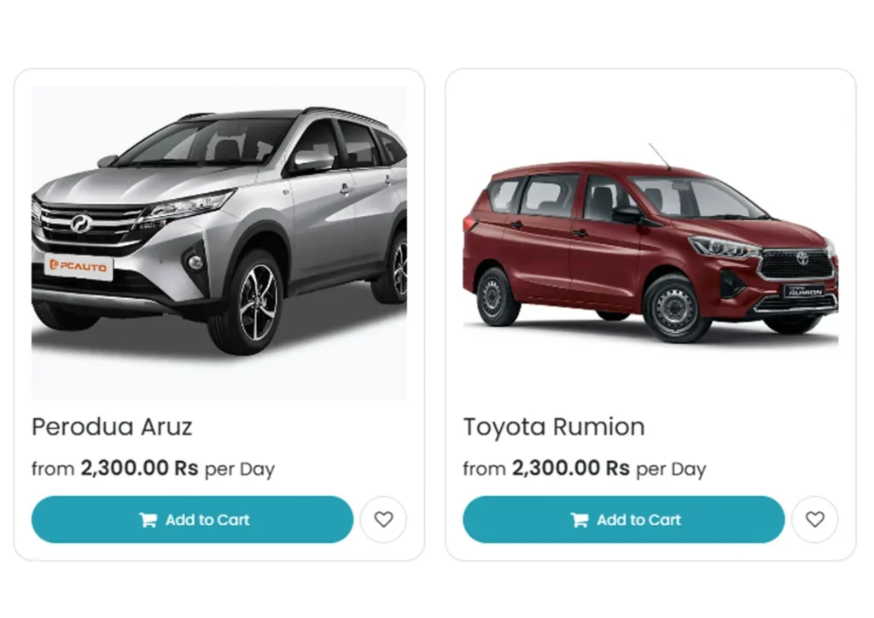The height and width of the screenshot is (618, 874).
Task: Select the Perodua Aruz 2,300.00 Rs price
Action: 139,468
